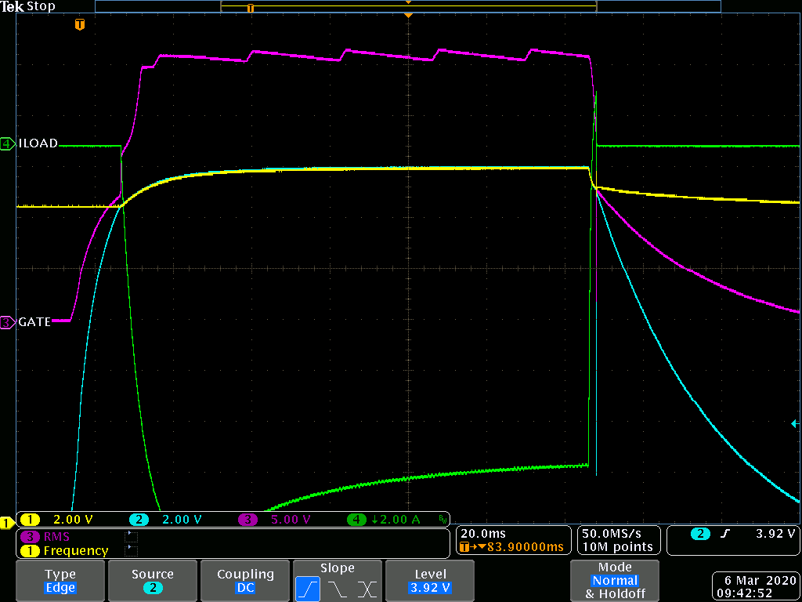
Task: Click the Stop acquisition status text
Action: point(41,7)
